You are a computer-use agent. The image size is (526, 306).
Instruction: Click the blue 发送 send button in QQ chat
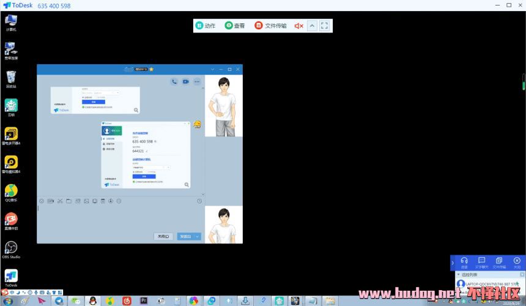(x=185, y=237)
